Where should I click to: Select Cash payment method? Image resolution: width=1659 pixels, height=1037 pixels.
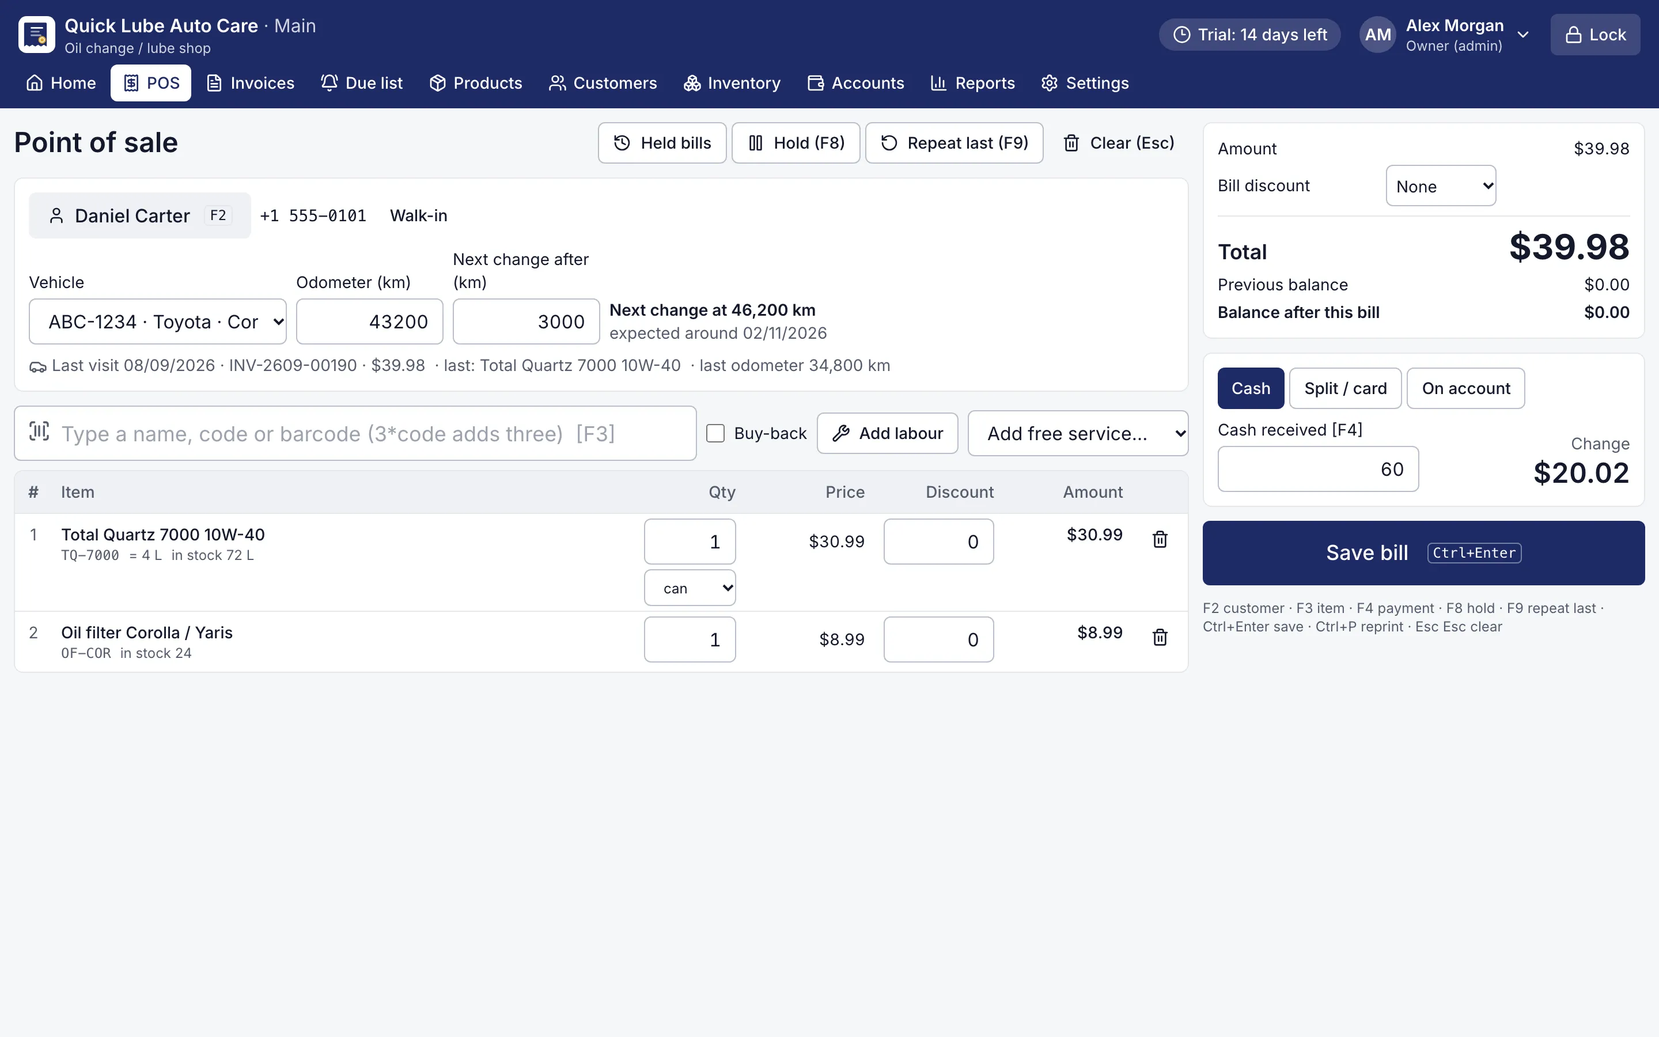pos(1251,388)
